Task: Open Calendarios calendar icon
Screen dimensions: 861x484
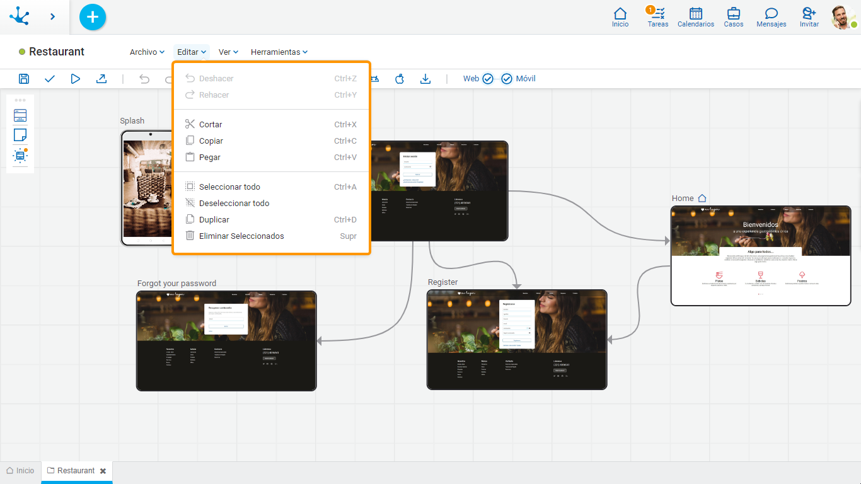Action: click(x=696, y=17)
